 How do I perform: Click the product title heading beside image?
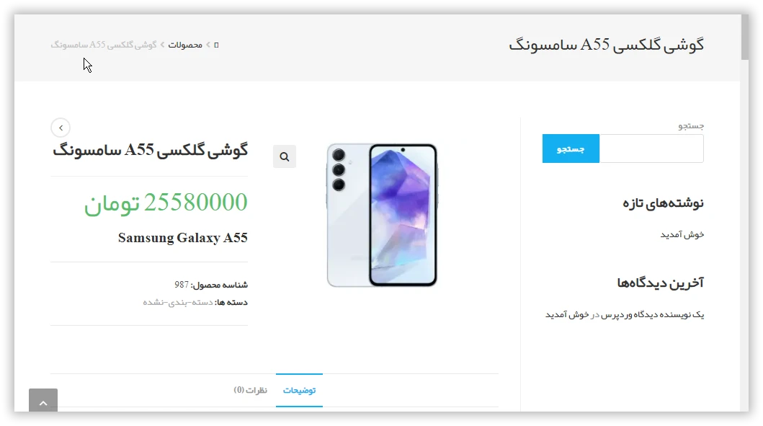pyautogui.click(x=151, y=150)
